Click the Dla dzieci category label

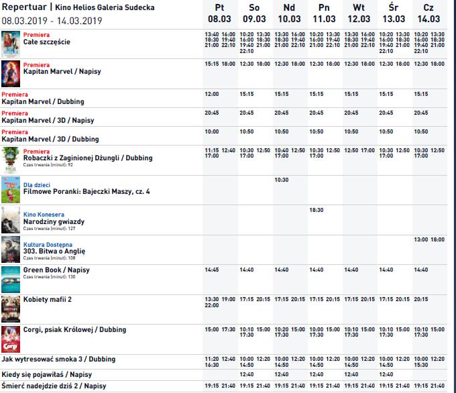37,185
